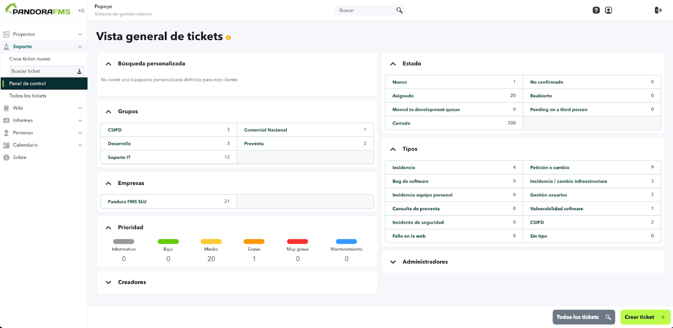Expand the Creadores section

[x=108, y=282]
